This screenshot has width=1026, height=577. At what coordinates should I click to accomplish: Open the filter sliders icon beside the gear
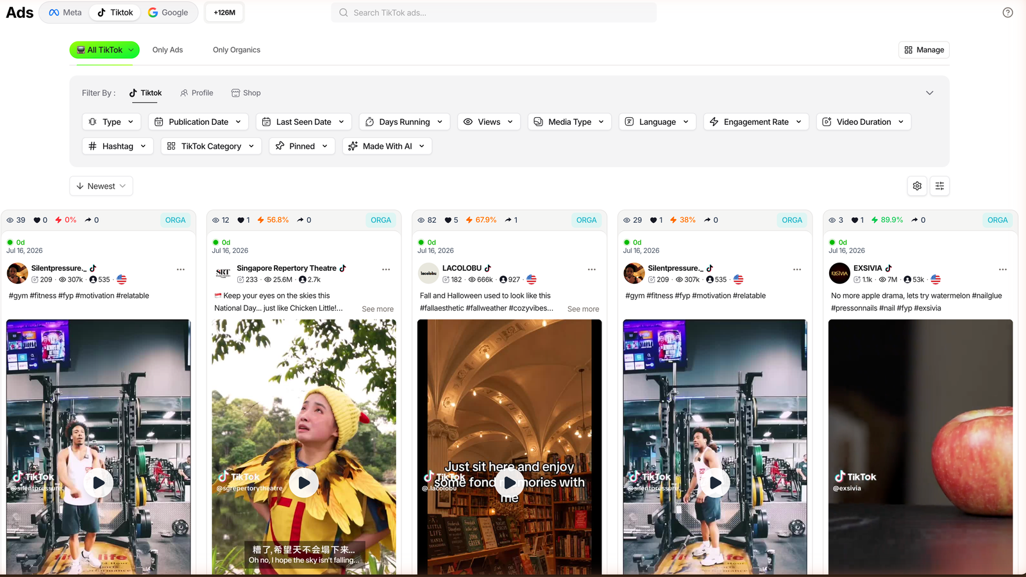939,186
